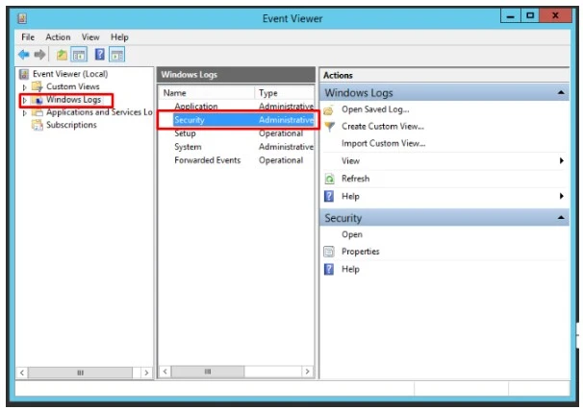Image resolution: width=583 pixels, height=410 pixels.
Task: Click Import Custom View link
Action: coord(383,144)
